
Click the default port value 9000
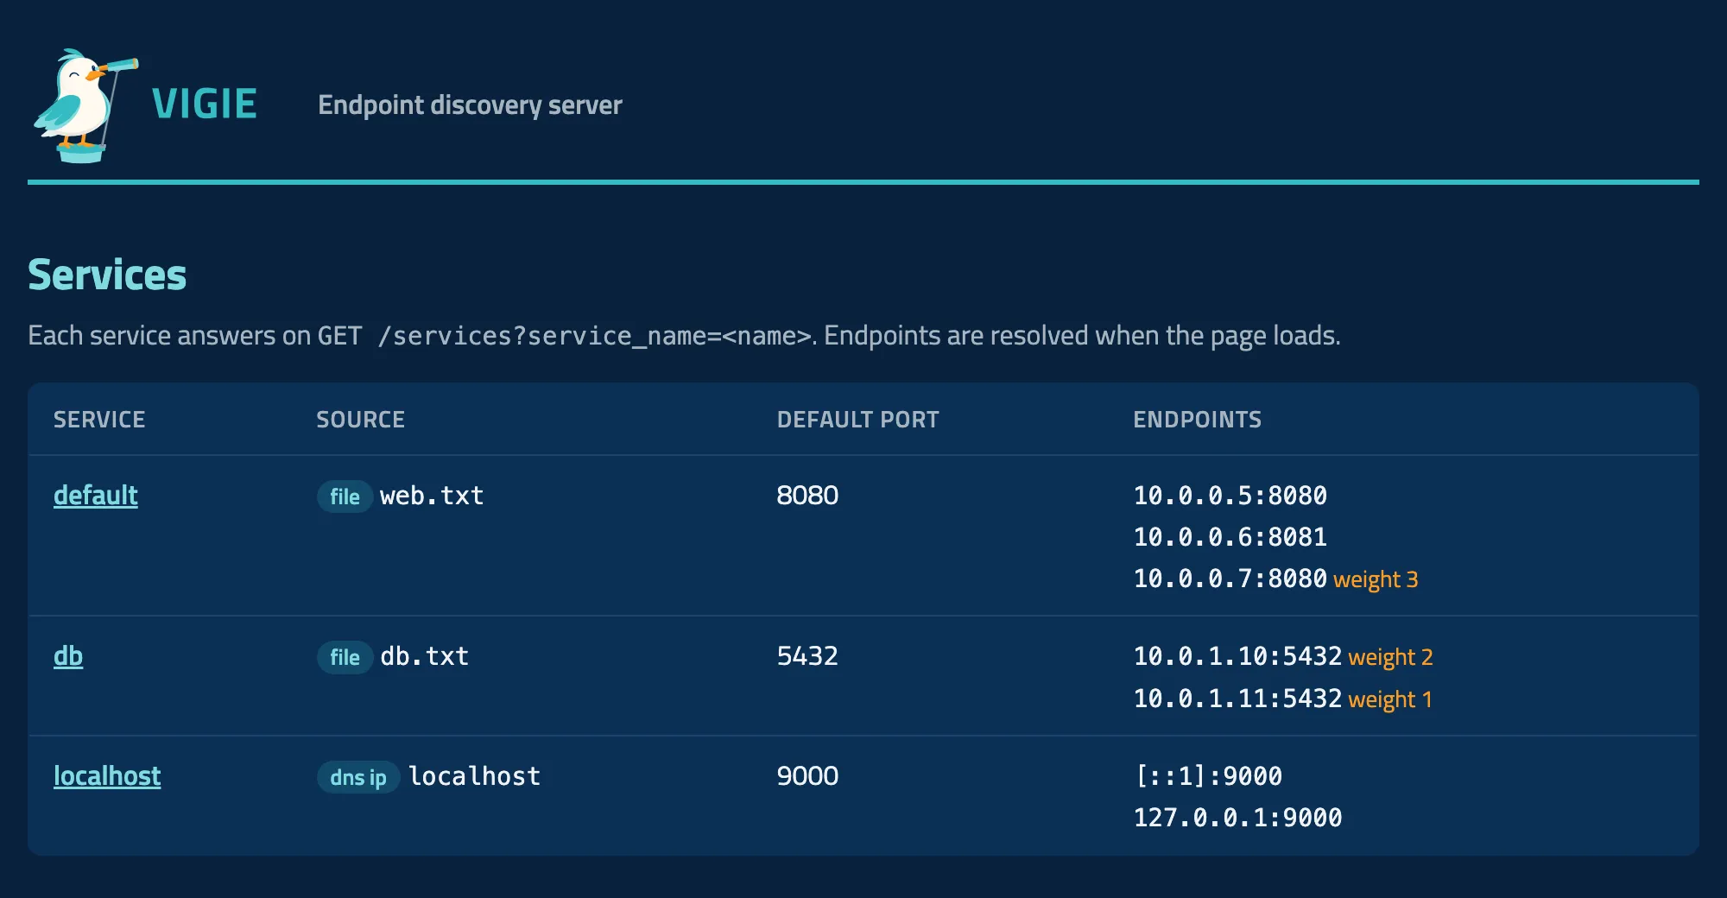807,776
